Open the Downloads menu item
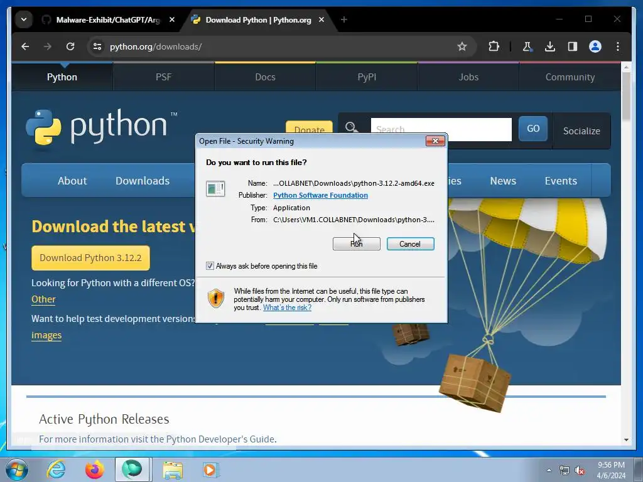643x482 pixels. coord(143,181)
